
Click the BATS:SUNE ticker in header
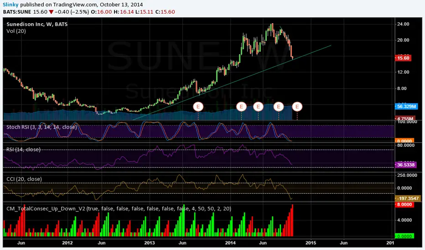(17, 12)
